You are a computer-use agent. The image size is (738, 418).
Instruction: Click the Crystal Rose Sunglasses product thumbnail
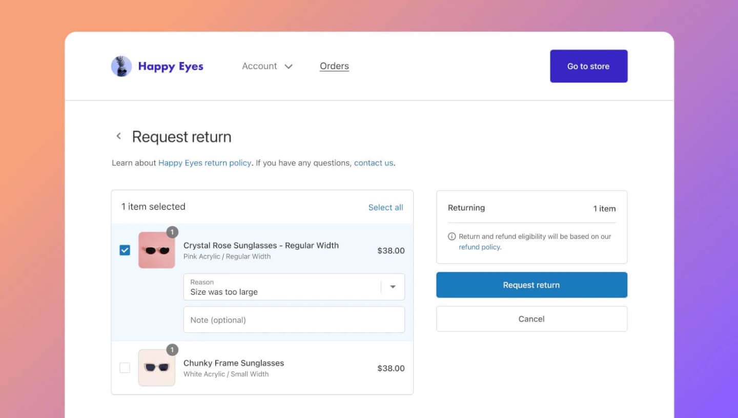(156, 250)
